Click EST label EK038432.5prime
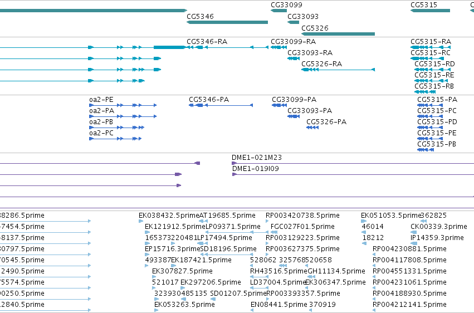Image resolution: width=474 pixels, height=313 pixels. point(169,216)
